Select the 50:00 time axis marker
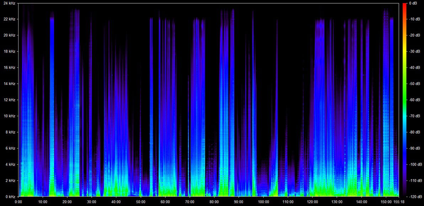This screenshot has width=424, height=206. 141,202
